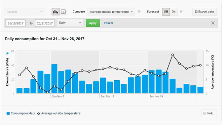Turn Forecast on
Image resolution: width=222 pixels, height=125 pixels.
click(x=174, y=12)
